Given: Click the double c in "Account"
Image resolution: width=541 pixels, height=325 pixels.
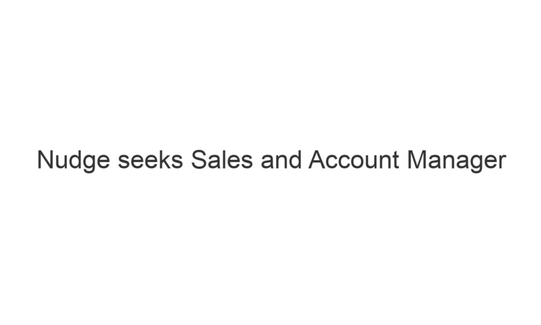Looking at the screenshot, I should [341, 162].
